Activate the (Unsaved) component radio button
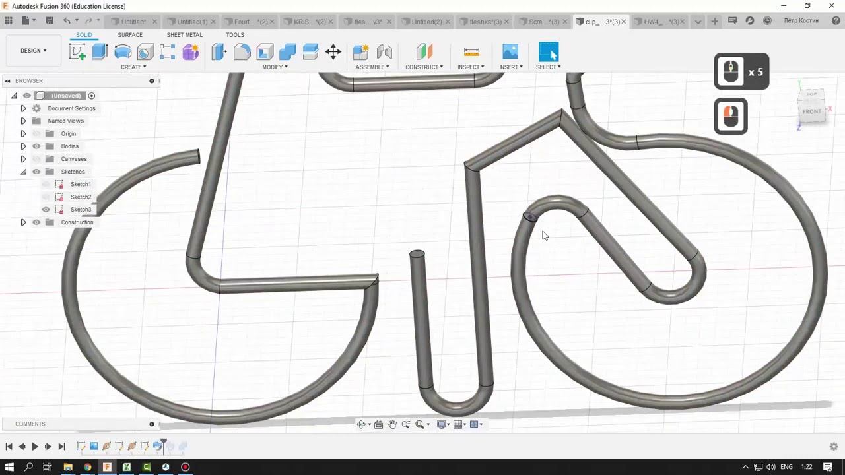845x475 pixels. pos(92,96)
